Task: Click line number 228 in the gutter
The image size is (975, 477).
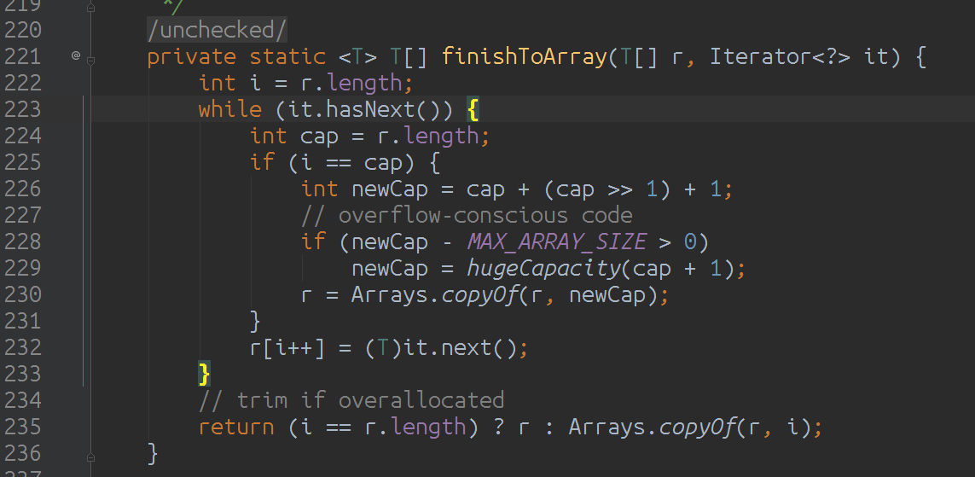Action: point(23,241)
